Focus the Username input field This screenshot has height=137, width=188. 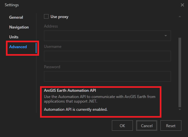107,56
